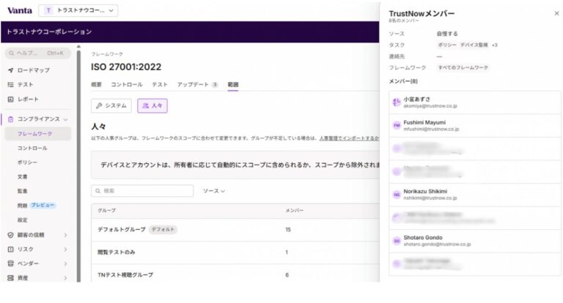Click the 人事管理でインポートする link
Viewport: 563px width, 303px height.
349,138
